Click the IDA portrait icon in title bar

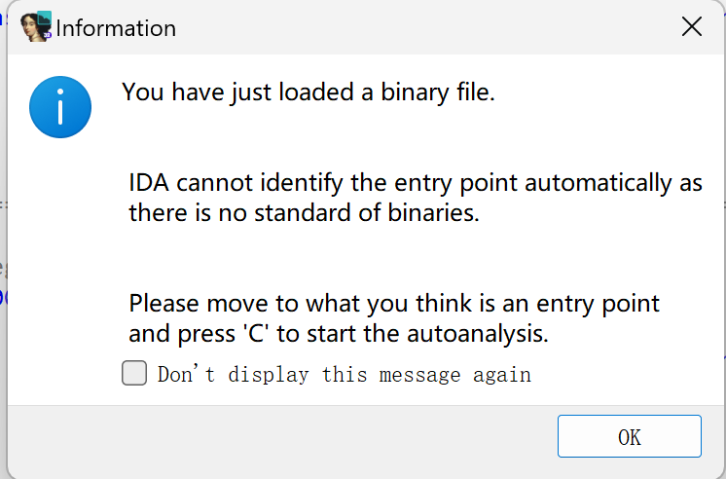point(36,26)
